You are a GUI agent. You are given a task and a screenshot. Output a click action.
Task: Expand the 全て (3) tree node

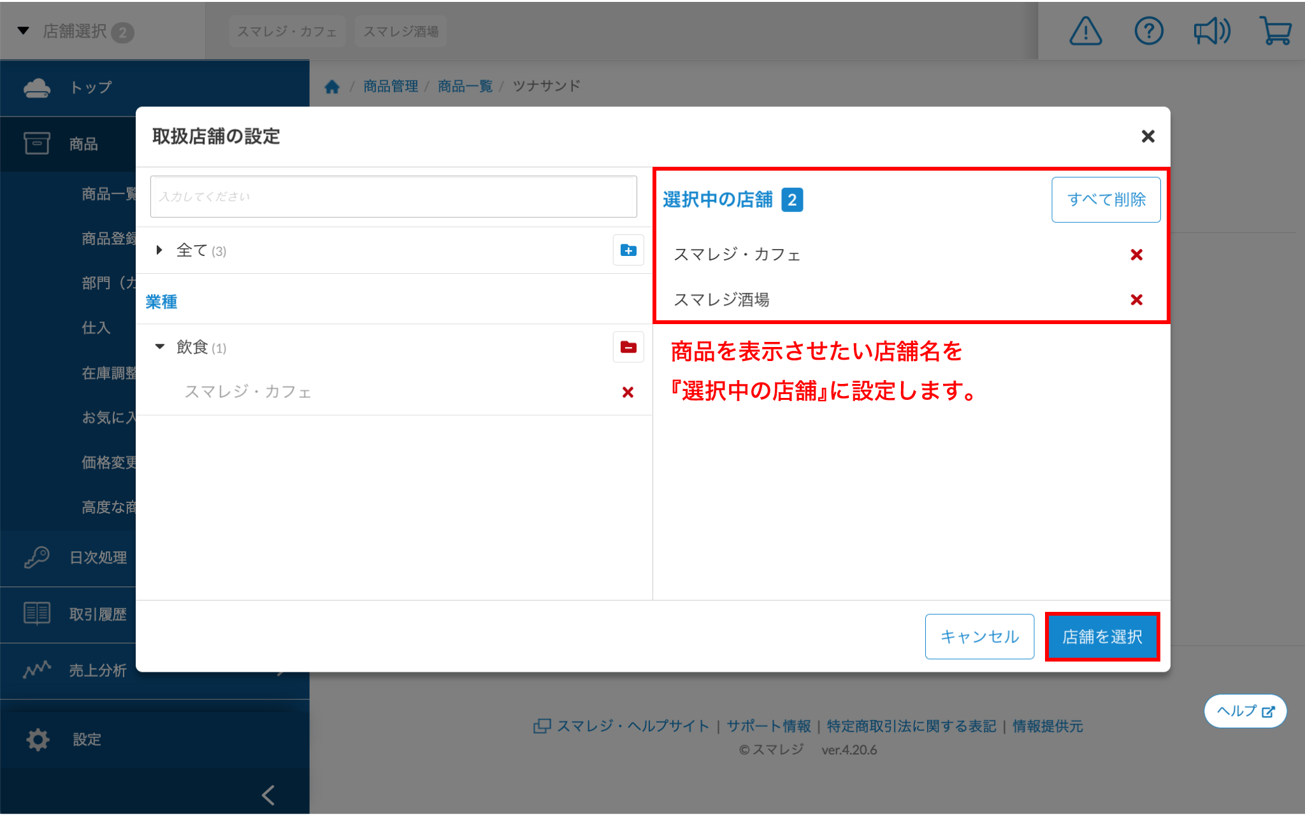click(x=159, y=250)
